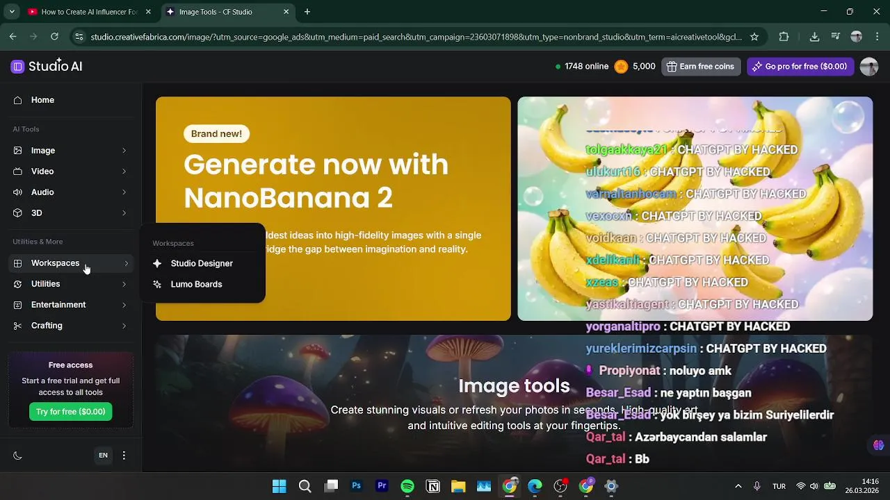Viewport: 890px width, 500px height.
Task: Open the Home sidebar item
Action: [70, 100]
